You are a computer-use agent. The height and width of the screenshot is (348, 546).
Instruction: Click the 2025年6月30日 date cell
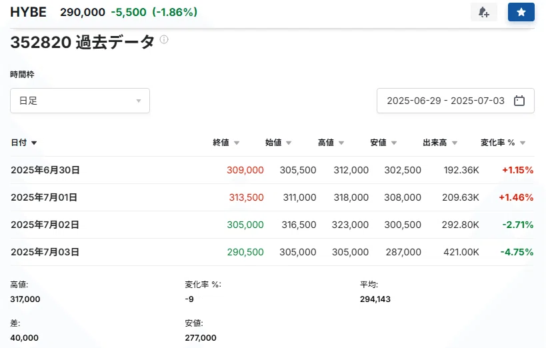tap(45, 170)
